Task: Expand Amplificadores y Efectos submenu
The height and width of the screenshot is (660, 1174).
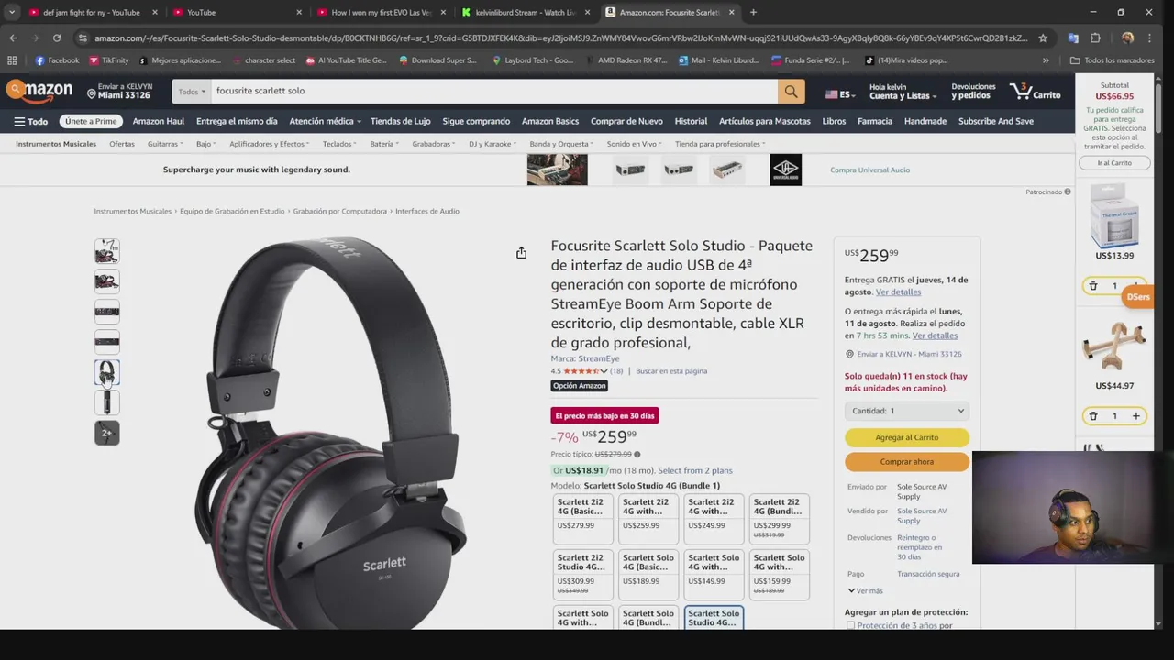Action: 270,144
